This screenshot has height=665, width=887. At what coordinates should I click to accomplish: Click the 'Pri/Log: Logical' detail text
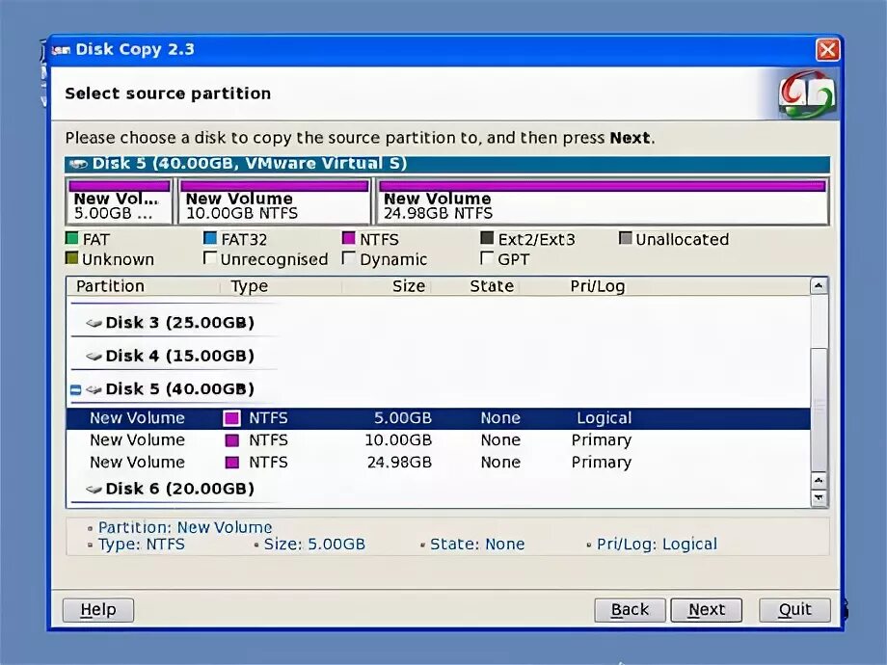tap(657, 545)
